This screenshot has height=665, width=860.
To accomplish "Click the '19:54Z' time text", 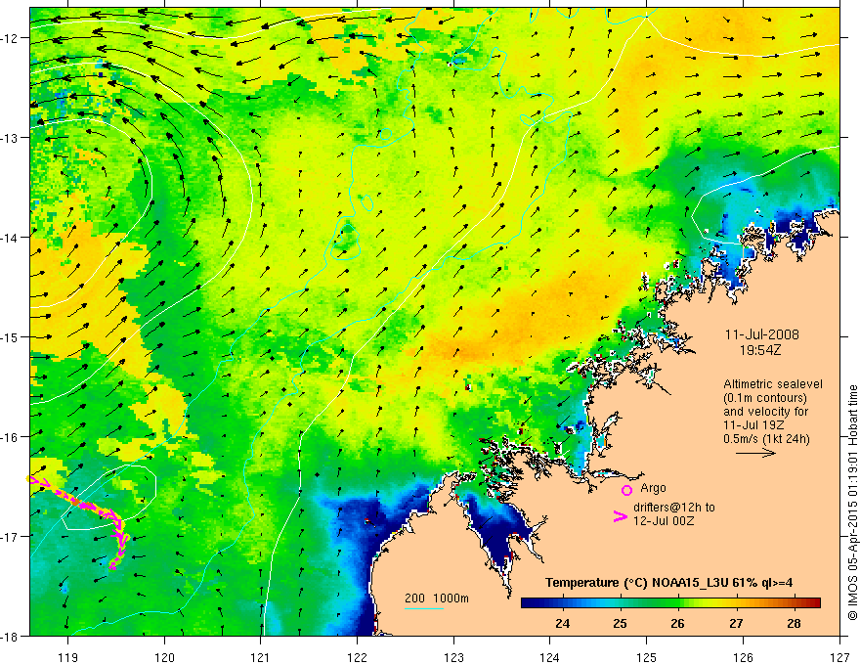I will coord(759,350).
